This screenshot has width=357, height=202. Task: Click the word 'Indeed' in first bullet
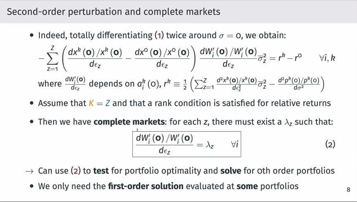(x=51, y=35)
